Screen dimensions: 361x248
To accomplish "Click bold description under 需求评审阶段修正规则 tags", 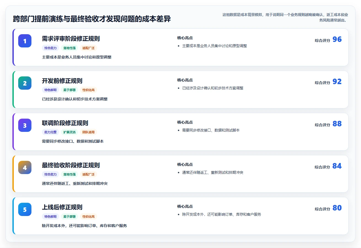I will [x=77, y=57].
